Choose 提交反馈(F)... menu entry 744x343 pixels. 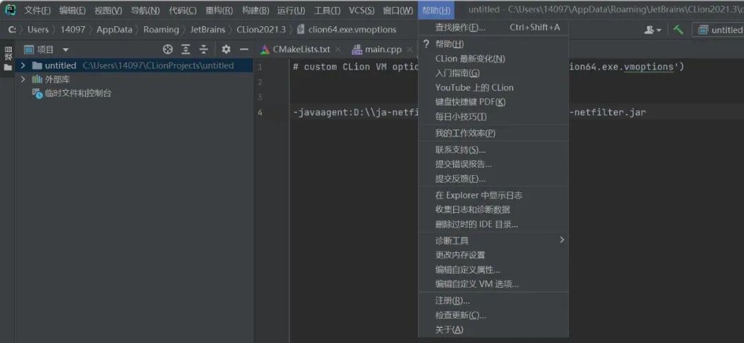(x=493, y=179)
